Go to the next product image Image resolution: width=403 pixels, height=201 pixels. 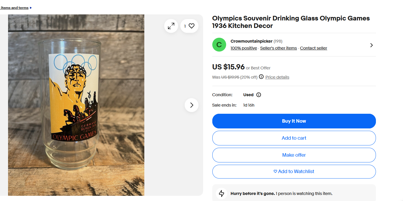pos(192,105)
